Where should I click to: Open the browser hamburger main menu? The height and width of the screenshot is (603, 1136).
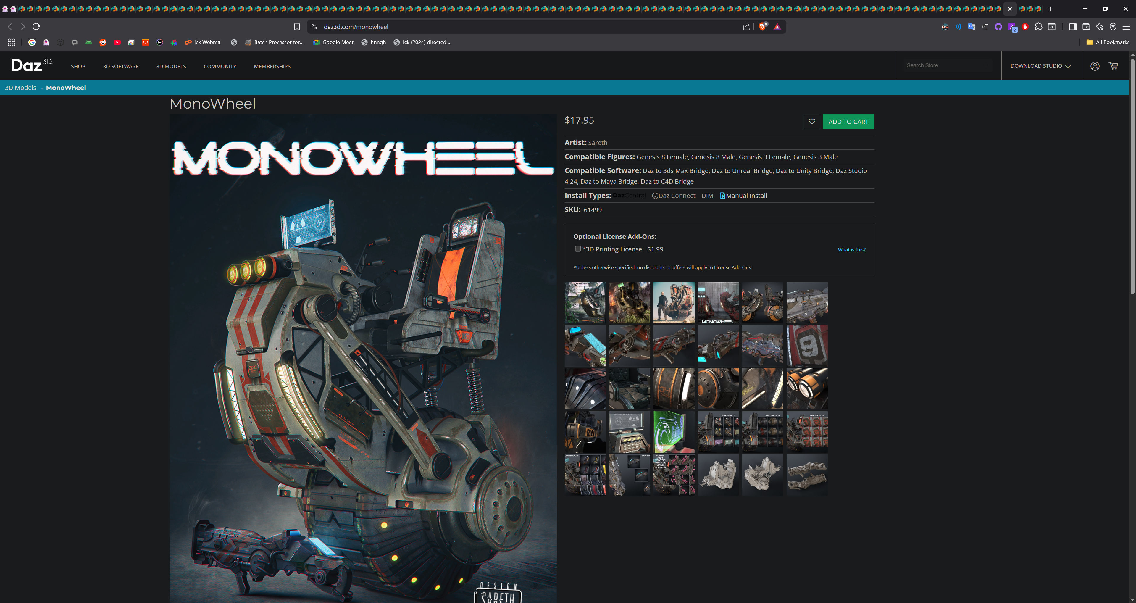(x=1126, y=27)
